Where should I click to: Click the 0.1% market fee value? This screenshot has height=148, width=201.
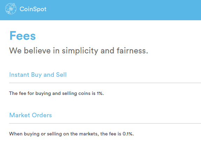point(128,134)
